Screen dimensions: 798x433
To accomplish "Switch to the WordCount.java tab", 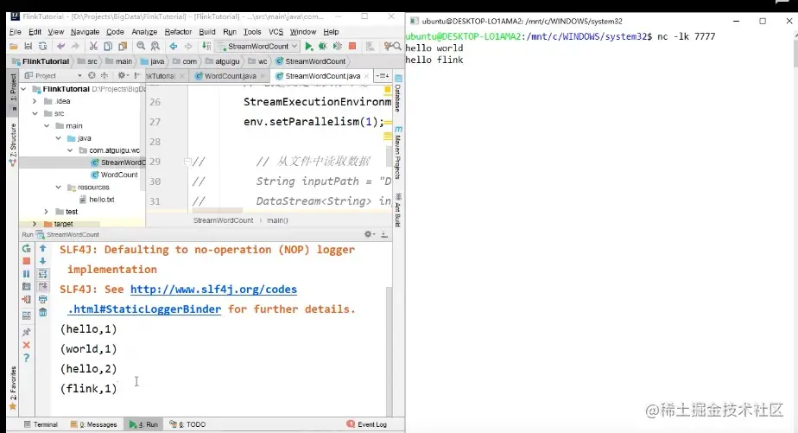I will pyautogui.click(x=230, y=76).
